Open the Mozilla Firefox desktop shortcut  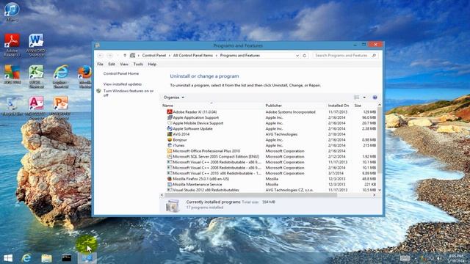pos(85,76)
